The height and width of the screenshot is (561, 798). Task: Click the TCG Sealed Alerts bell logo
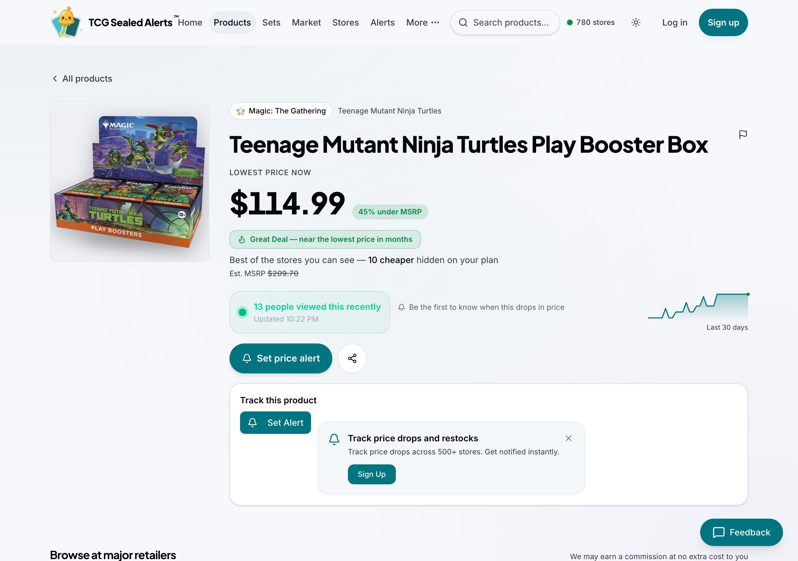pyautogui.click(x=66, y=22)
